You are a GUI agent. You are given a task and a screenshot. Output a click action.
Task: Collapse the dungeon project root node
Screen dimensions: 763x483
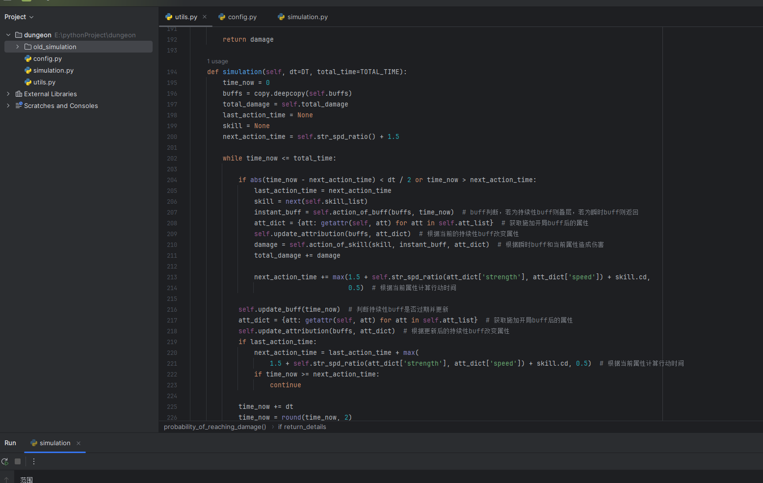pyautogui.click(x=8, y=35)
